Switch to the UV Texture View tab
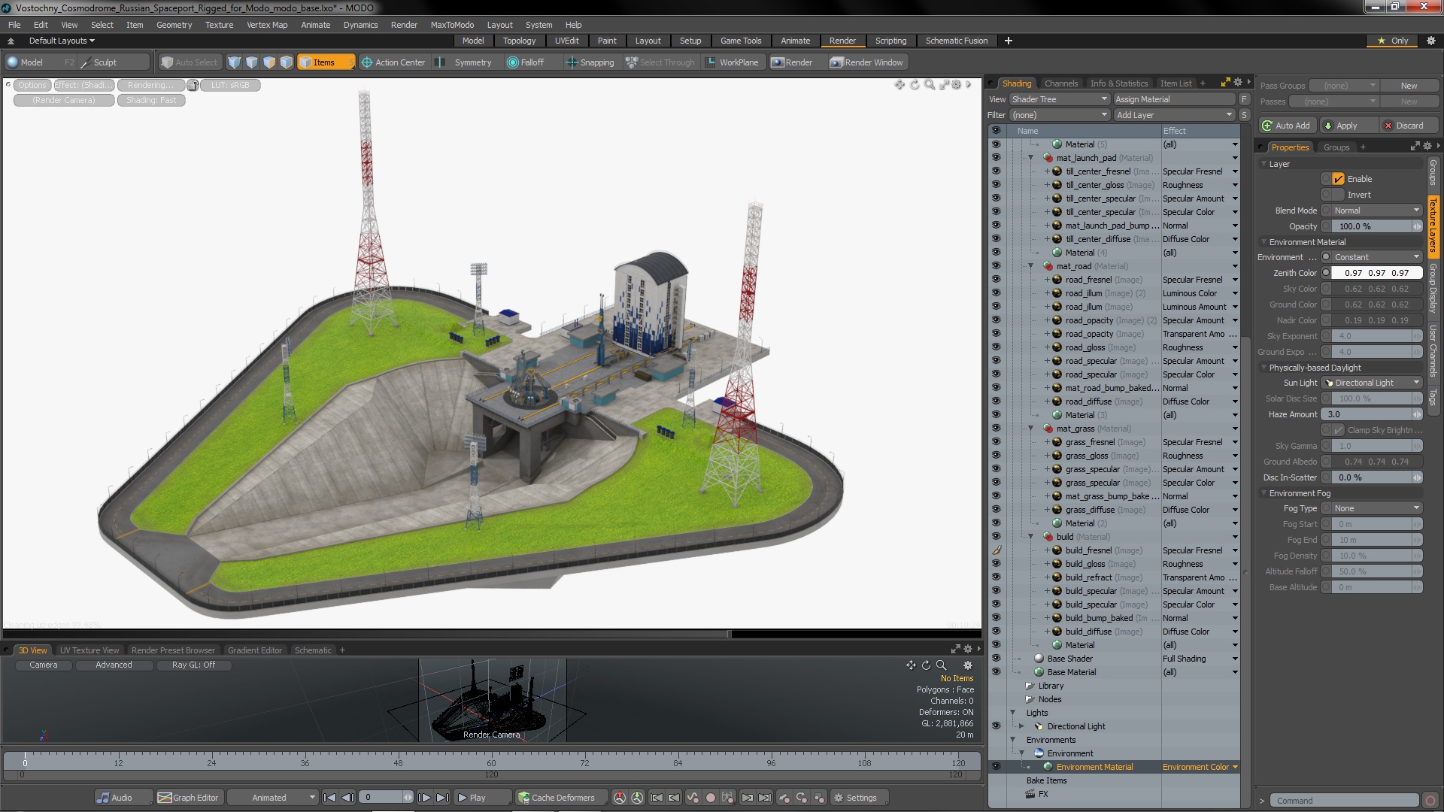The height and width of the screenshot is (812, 1444). coord(89,650)
